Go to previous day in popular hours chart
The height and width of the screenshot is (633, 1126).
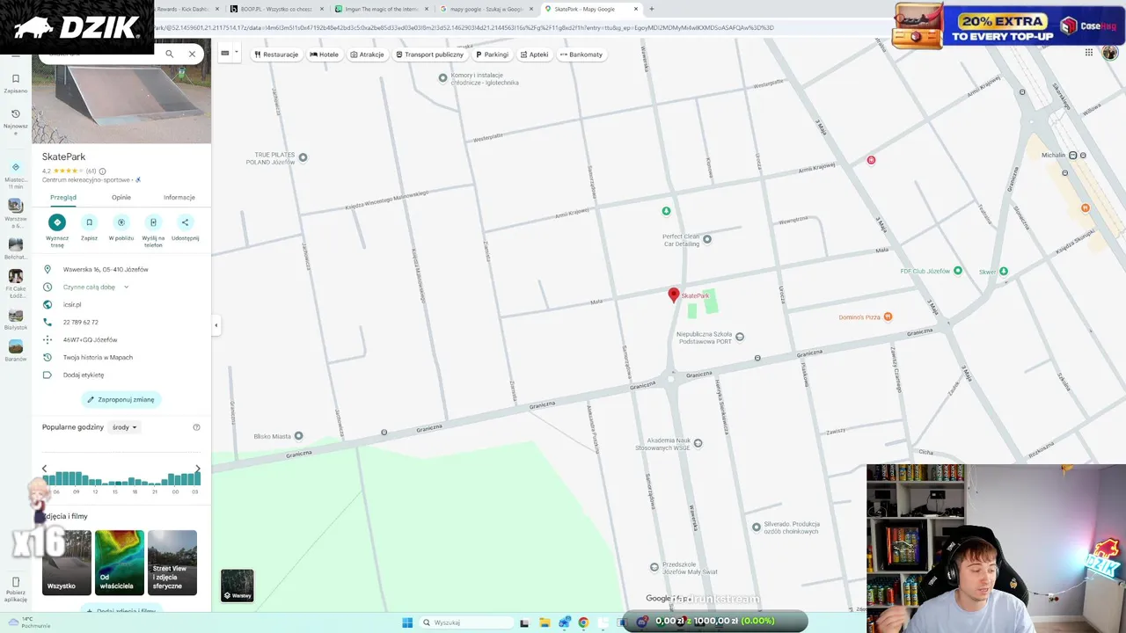coord(45,469)
